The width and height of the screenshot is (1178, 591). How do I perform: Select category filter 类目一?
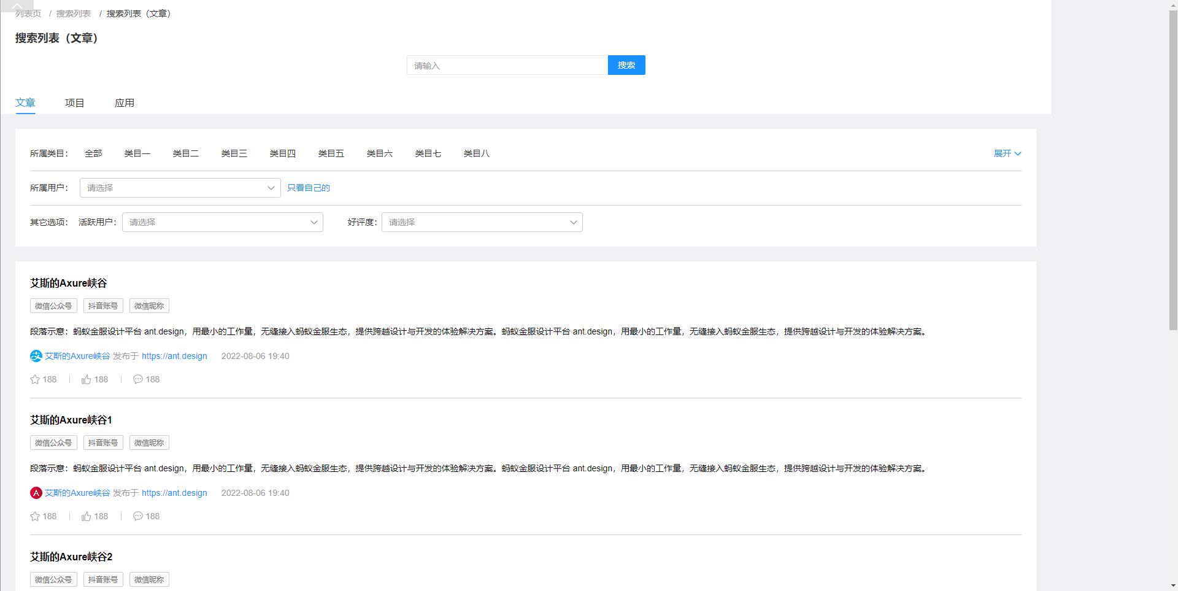click(x=137, y=153)
